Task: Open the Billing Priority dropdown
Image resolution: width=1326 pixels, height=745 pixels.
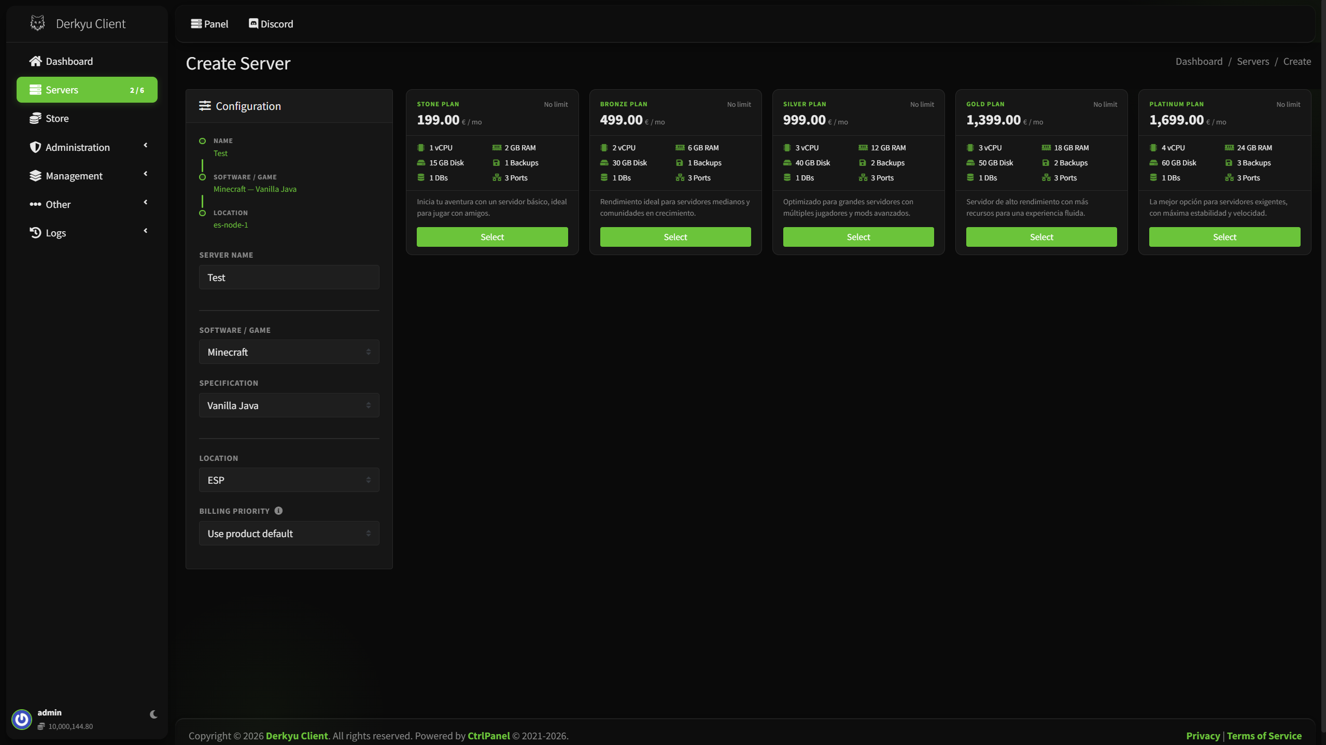Action: coord(289,533)
